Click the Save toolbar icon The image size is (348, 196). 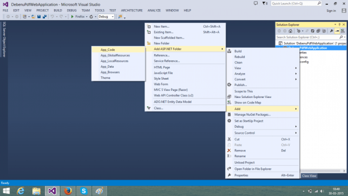pyautogui.click(x=39, y=17)
